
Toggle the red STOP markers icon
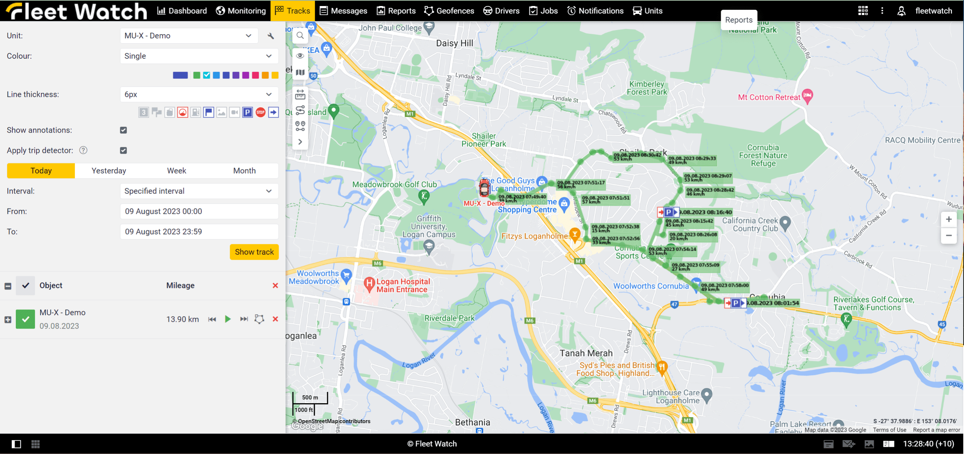coord(261,112)
